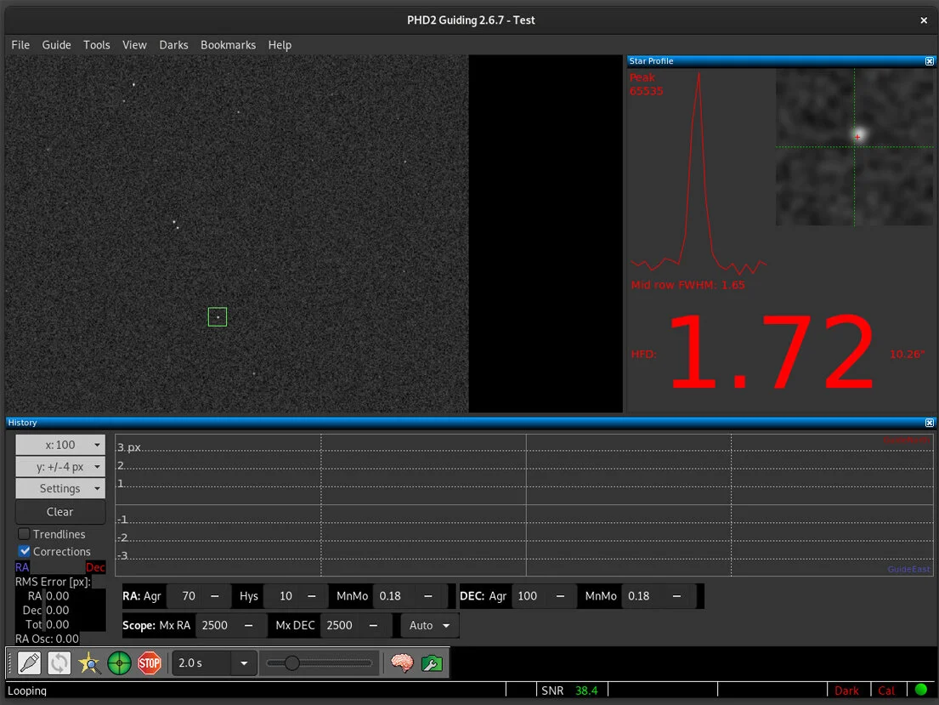Screen dimensions: 939x705
Task: Click the auto-select star icon
Action: point(89,663)
